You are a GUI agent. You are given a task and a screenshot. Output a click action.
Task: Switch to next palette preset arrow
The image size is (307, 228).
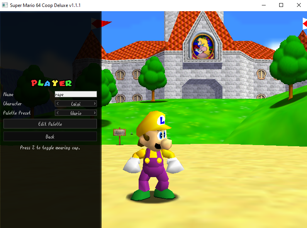point(95,113)
